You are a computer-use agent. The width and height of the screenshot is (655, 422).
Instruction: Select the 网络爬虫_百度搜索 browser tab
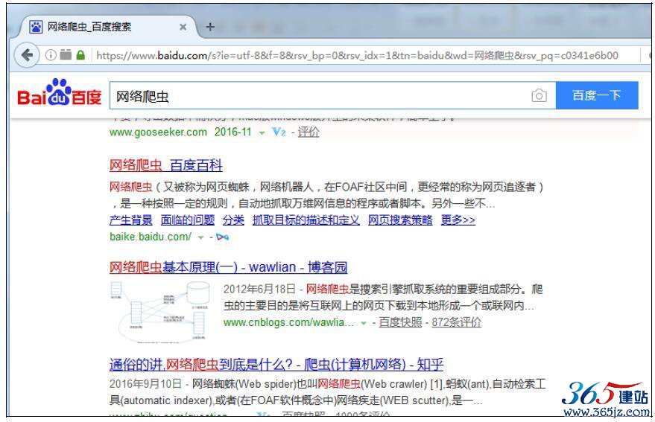point(109,27)
